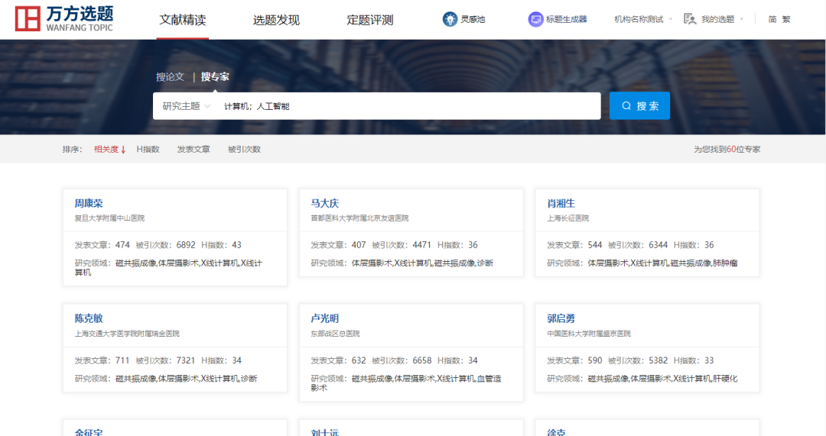Sort results by 被引次数
This screenshot has width=826, height=436.
click(244, 150)
